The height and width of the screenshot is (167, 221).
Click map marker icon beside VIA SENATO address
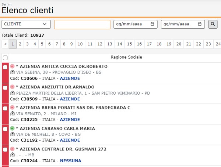(12, 114)
